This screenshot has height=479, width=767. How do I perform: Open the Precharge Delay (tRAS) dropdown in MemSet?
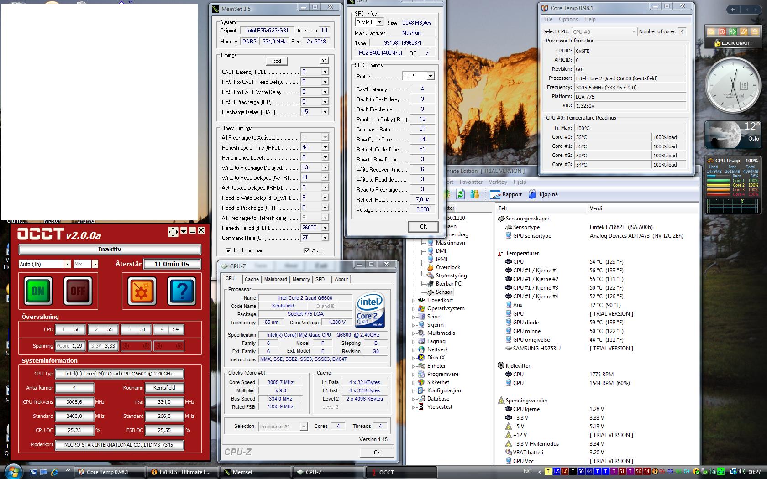pos(325,112)
